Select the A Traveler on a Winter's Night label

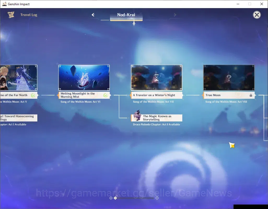156,95
